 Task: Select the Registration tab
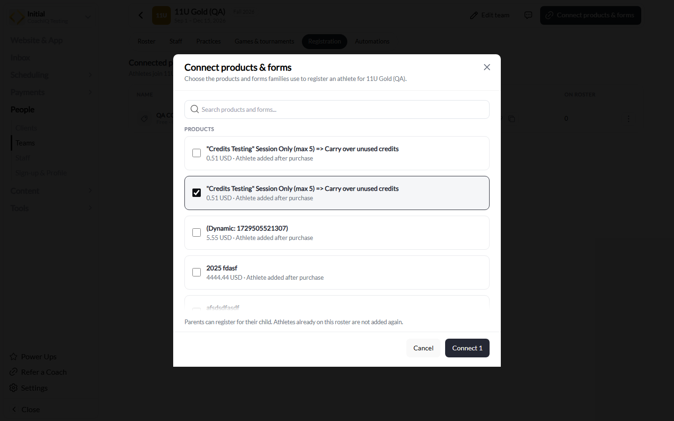point(324,42)
